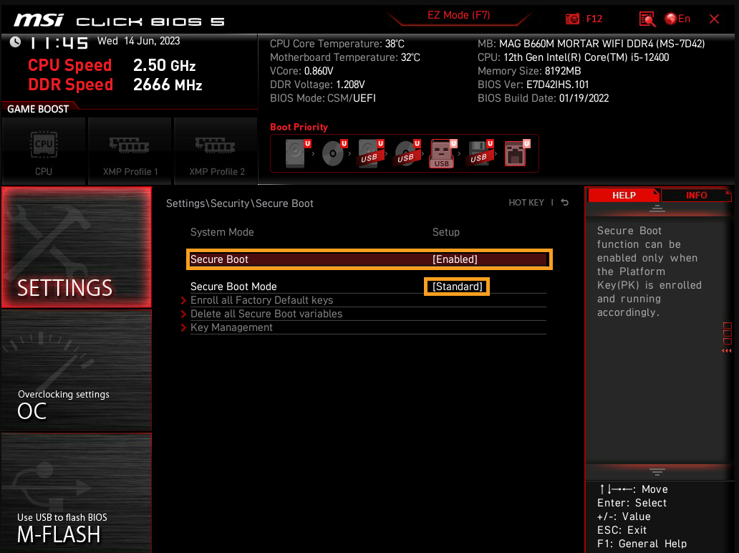Expand Key Management submenu
739x553 pixels.
231,327
